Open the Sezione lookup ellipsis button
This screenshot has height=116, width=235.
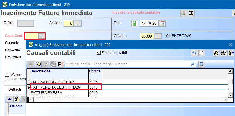coord(77,23)
